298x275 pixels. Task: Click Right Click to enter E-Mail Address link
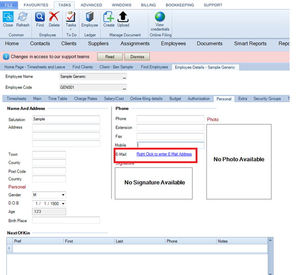(164, 154)
